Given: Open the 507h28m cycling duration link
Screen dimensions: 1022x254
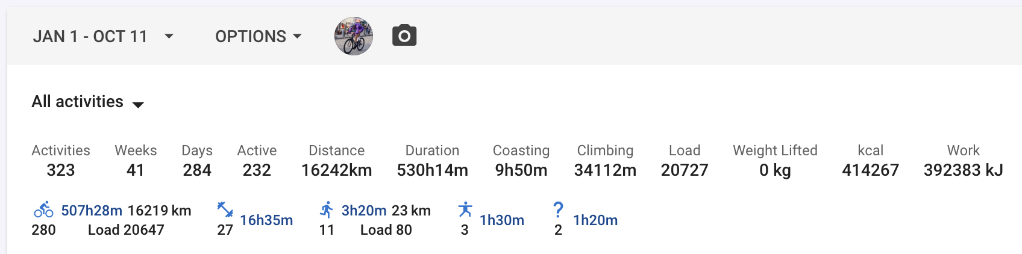Looking at the screenshot, I should 92,211.
